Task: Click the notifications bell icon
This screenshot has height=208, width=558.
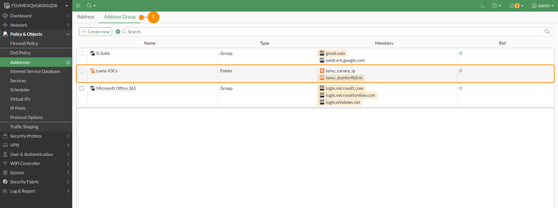Action: [x=512, y=6]
